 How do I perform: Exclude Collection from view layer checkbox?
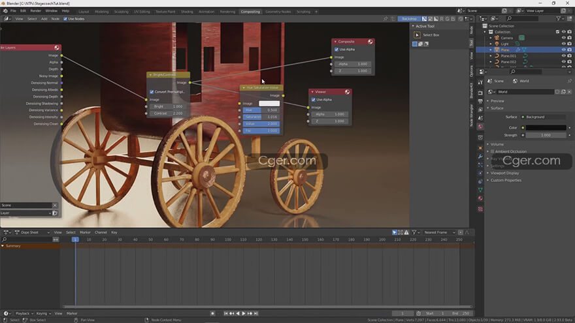[x=557, y=32]
